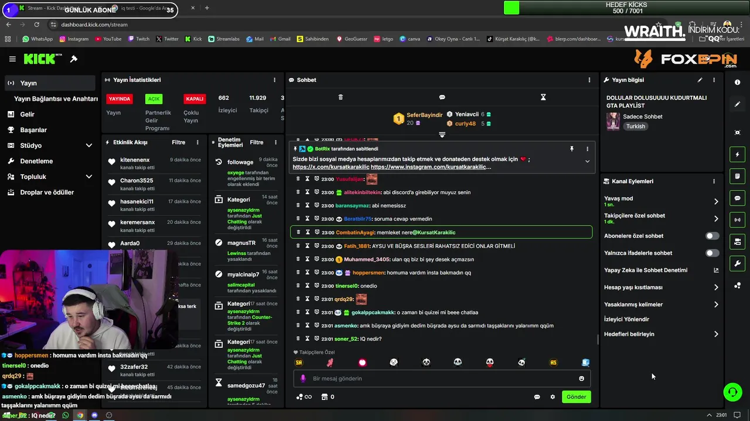Open Yayın Bağlantısı ve Anahtarı
750x421 pixels.
coord(56,99)
